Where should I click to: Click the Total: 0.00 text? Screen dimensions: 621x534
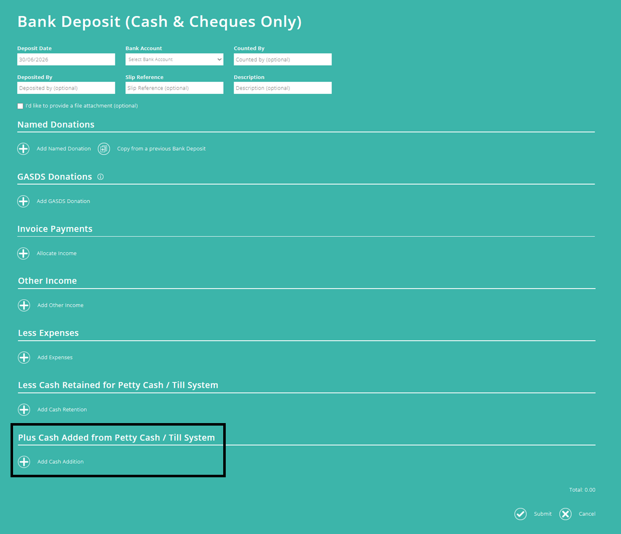coord(582,490)
